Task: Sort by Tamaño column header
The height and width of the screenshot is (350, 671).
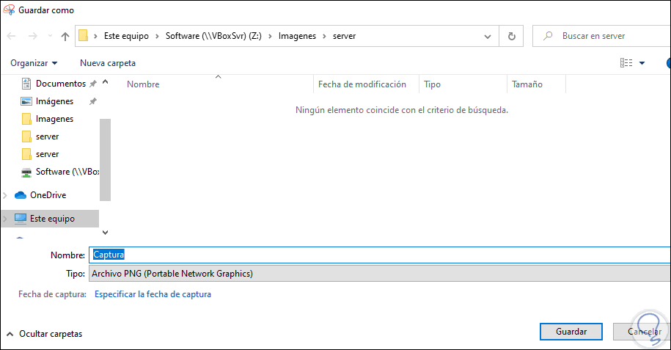Action: click(x=527, y=84)
